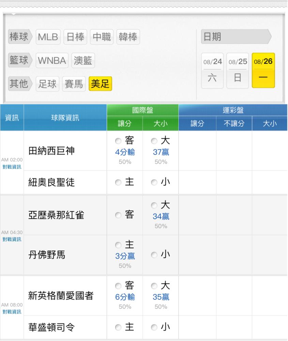Click the 4分輸 spread value

click(x=125, y=152)
